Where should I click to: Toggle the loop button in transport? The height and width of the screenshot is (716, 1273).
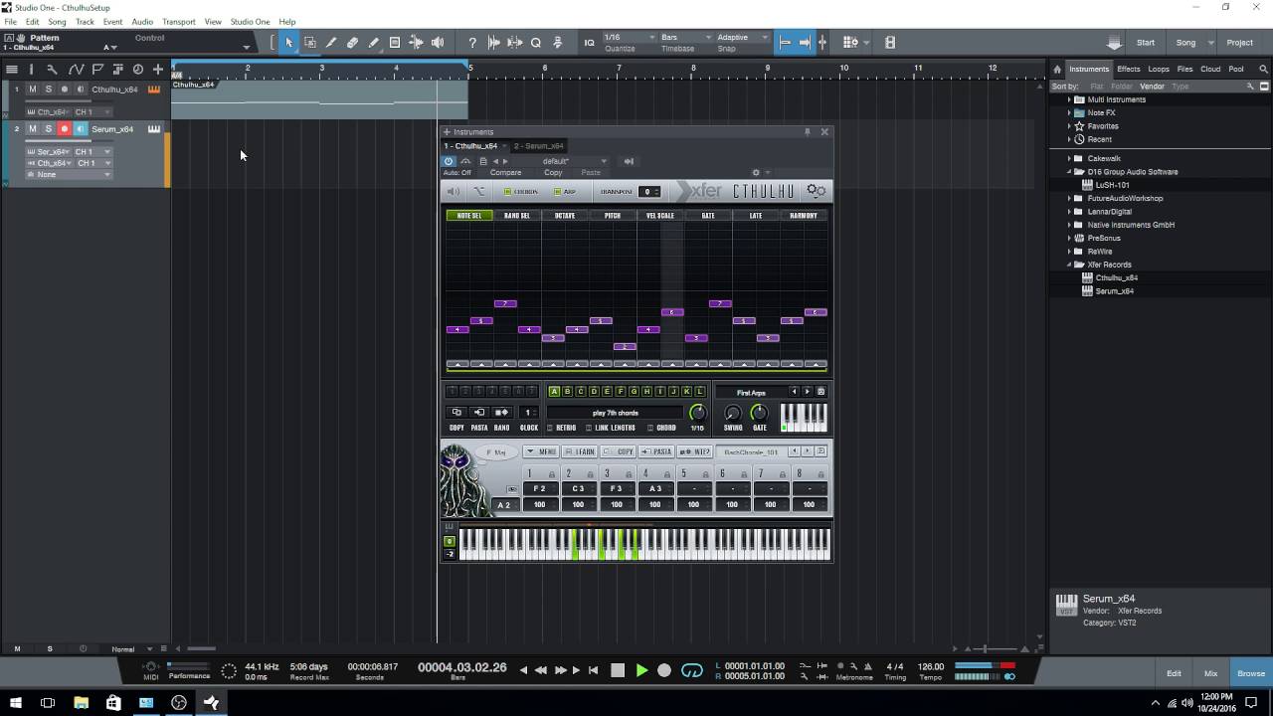691,670
